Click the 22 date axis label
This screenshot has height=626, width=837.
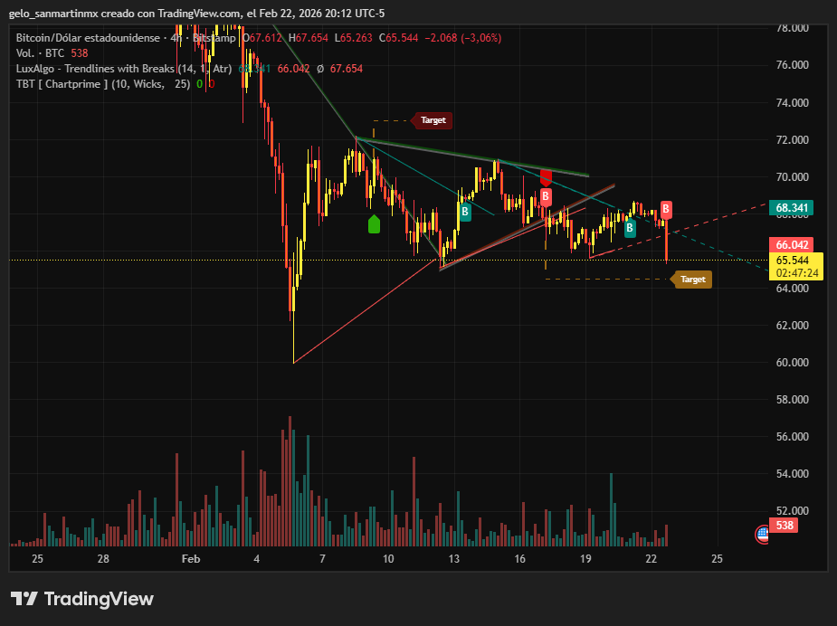[x=652, y=559]
